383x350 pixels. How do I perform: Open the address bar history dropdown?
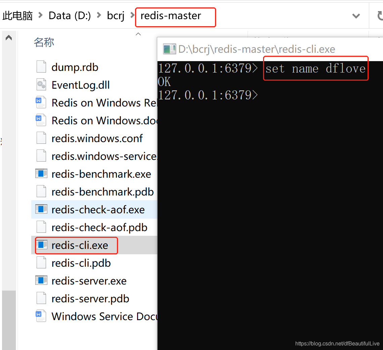click(356, 16)
